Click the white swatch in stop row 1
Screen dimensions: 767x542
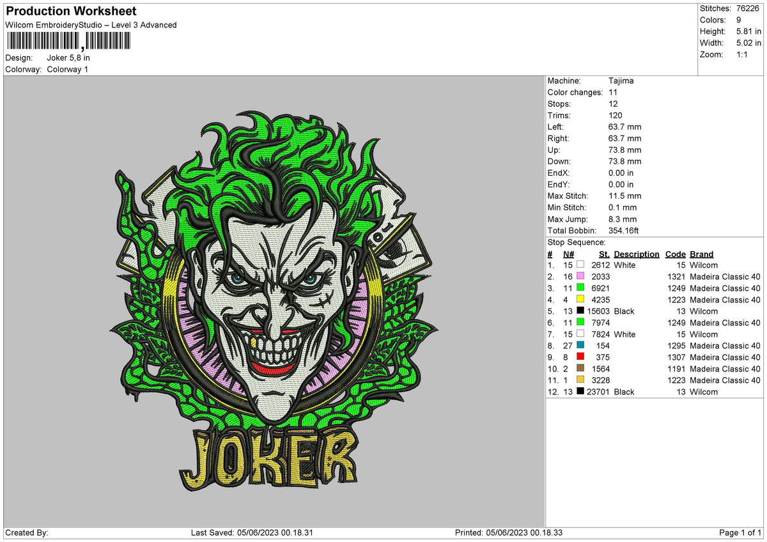point(580,265)
